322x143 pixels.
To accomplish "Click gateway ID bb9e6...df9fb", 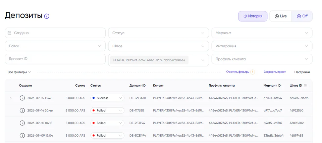I will click(299, 98).
